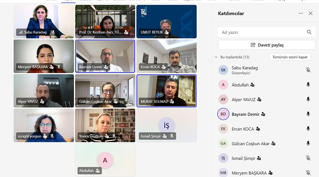Viewport: 319px width, 177px height.
Task: Click the BD avatar of Bayram Demir
Action: 223,114
